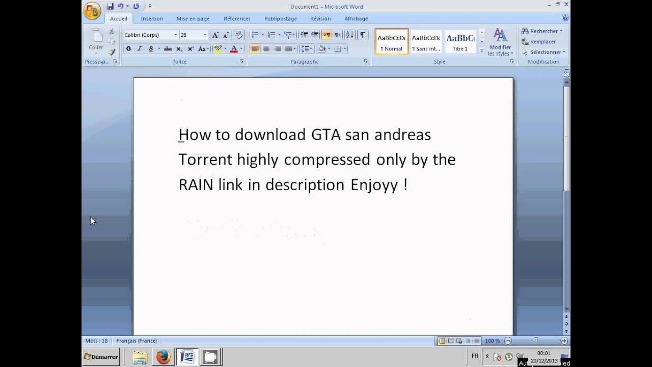Expand the numbered list dropdown
652x367 pixels.
pos(279,35)
